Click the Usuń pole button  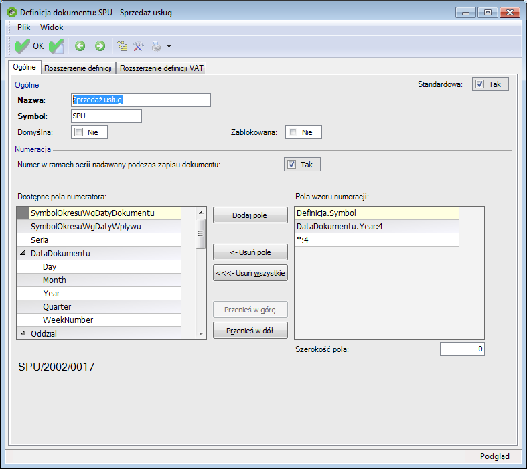(x=250, y=252)
